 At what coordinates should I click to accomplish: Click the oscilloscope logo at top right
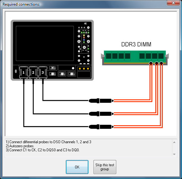85,24
